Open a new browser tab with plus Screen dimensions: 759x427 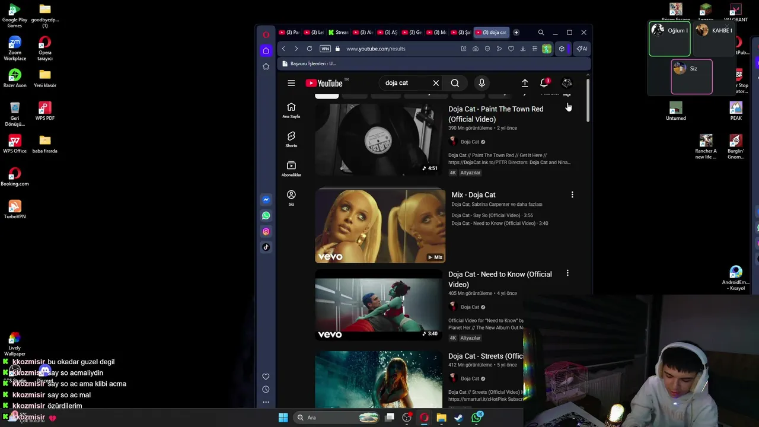[x=516, y=33]
